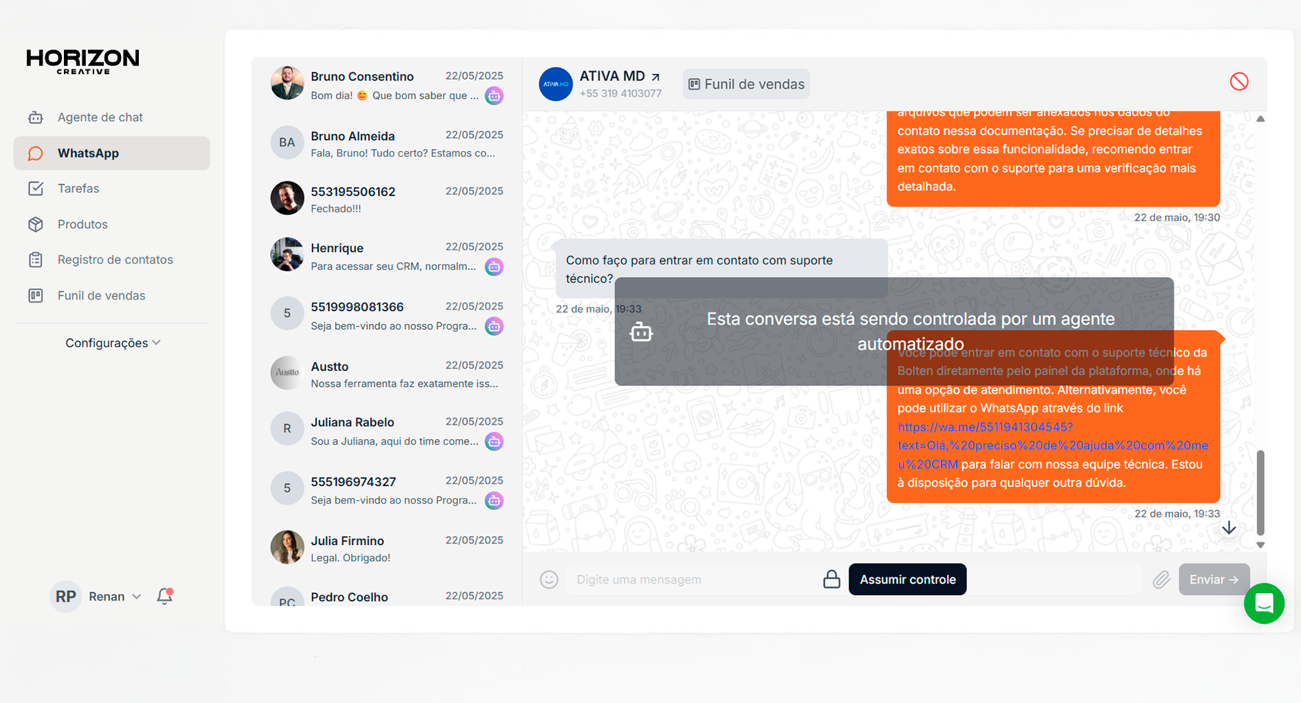Navigate to Produtos
Image resolution: width=1301 pixels, height=703 pixels.
click(112, 224)
